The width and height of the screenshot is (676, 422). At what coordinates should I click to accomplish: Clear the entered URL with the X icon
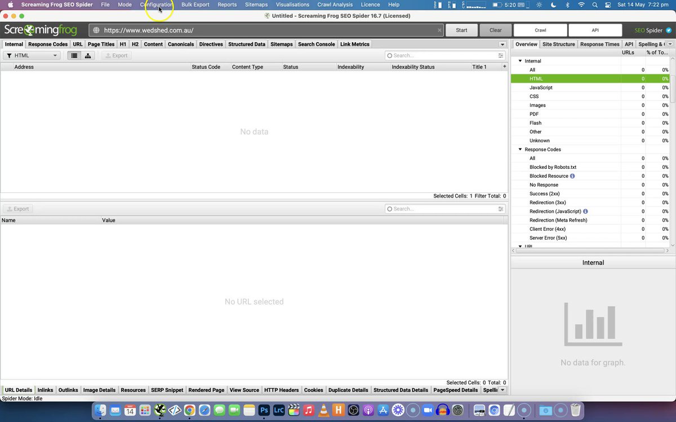point(439,30)
